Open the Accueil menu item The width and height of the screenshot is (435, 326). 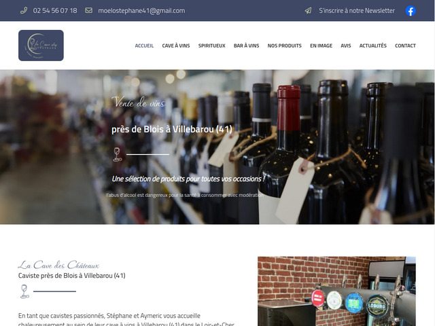(x=144, y=46)
